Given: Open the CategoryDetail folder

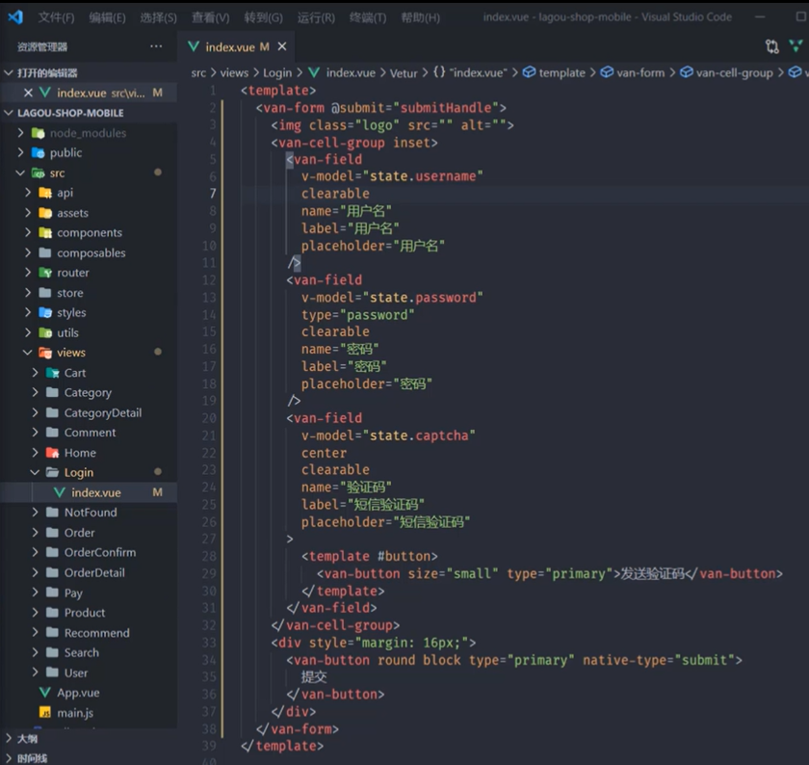Looking at the screenshot, I should (x=102, y=413).
